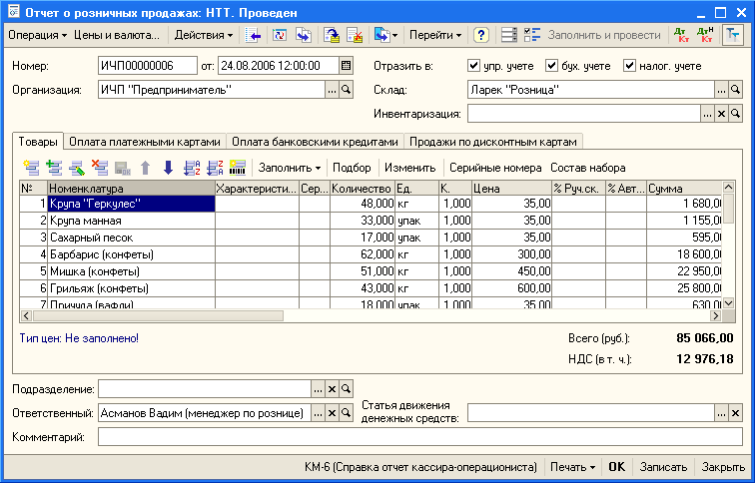Open the Организация record magnifier icon
The width and height of the screenshot is (755, 483).
(x=346, y=90)
